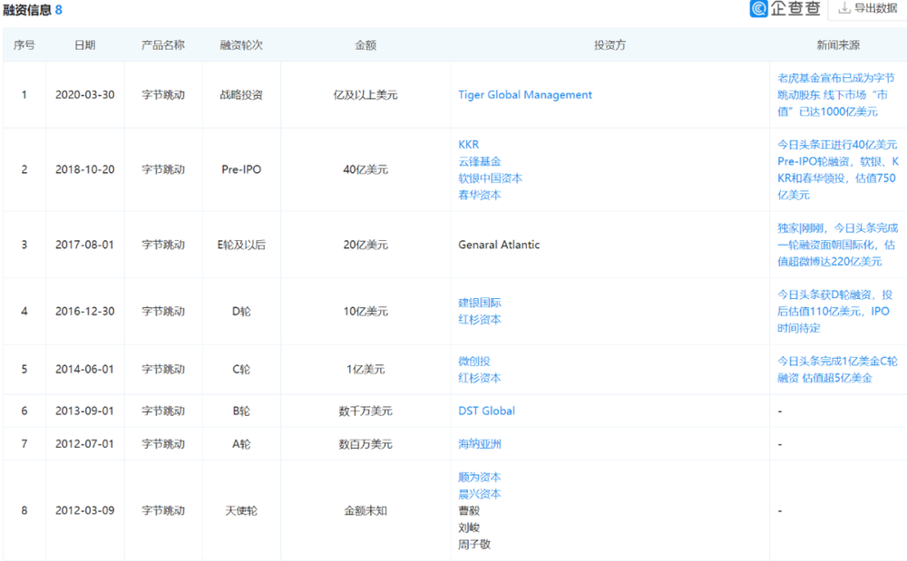The height and width of the screenshot is (561, 907).
Task: Click the 顺为资本 investor link
Action: [x=479, y=478]
